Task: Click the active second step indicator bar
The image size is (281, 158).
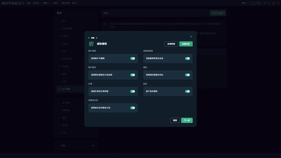Action: [x=93, y=38]
